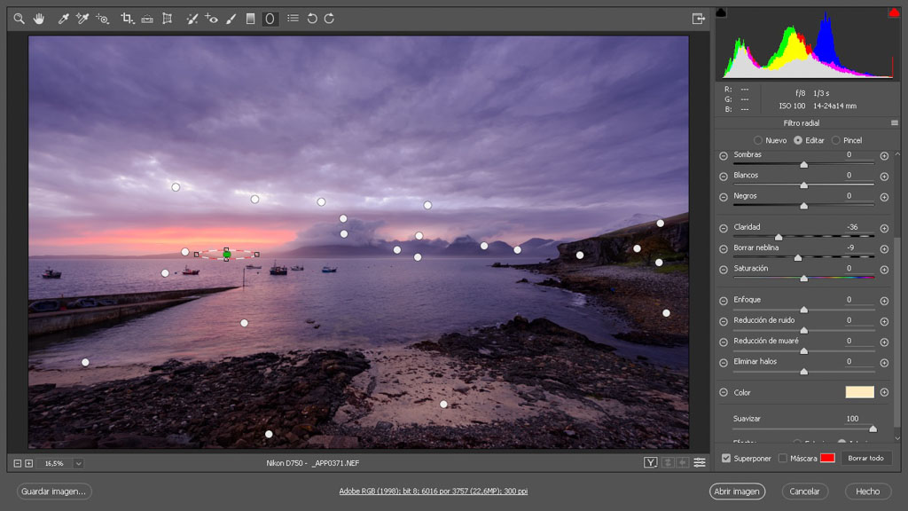
Task: Open the workflow options link for Adobe RGB
Action: 434,491
